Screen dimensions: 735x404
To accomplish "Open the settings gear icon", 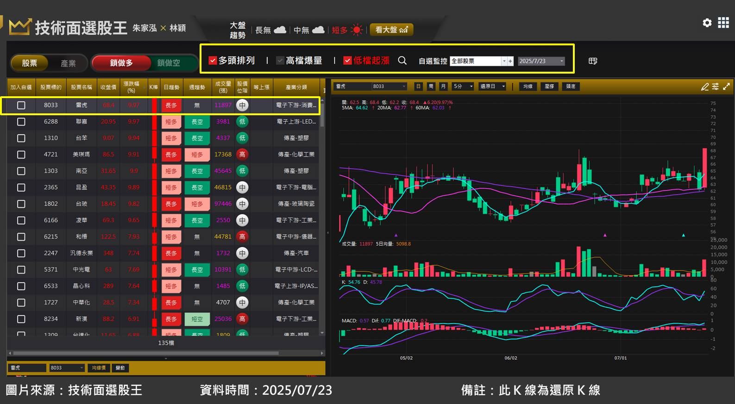I will click(x=707, y=23).
